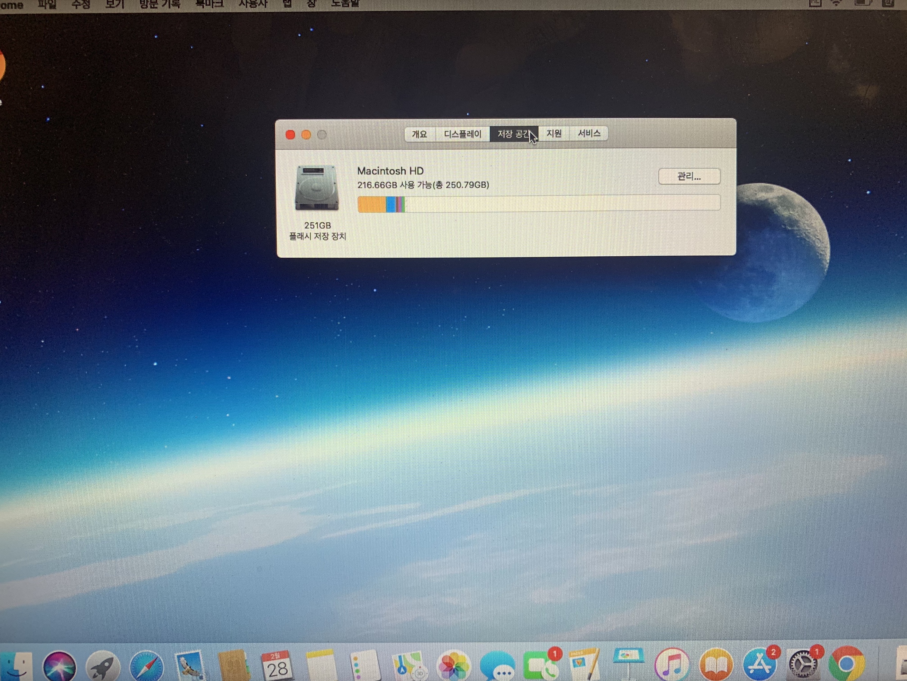Viewport: 907px width, 681px height.
Task: Select the 지원 tab
Action: click(x=554, y=134)
